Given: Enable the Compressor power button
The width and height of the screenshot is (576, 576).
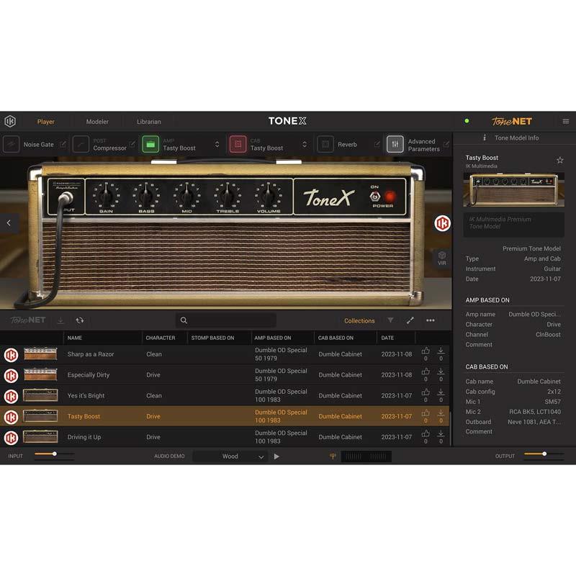Looking at the screenshot, I should [x=81, y=144].
